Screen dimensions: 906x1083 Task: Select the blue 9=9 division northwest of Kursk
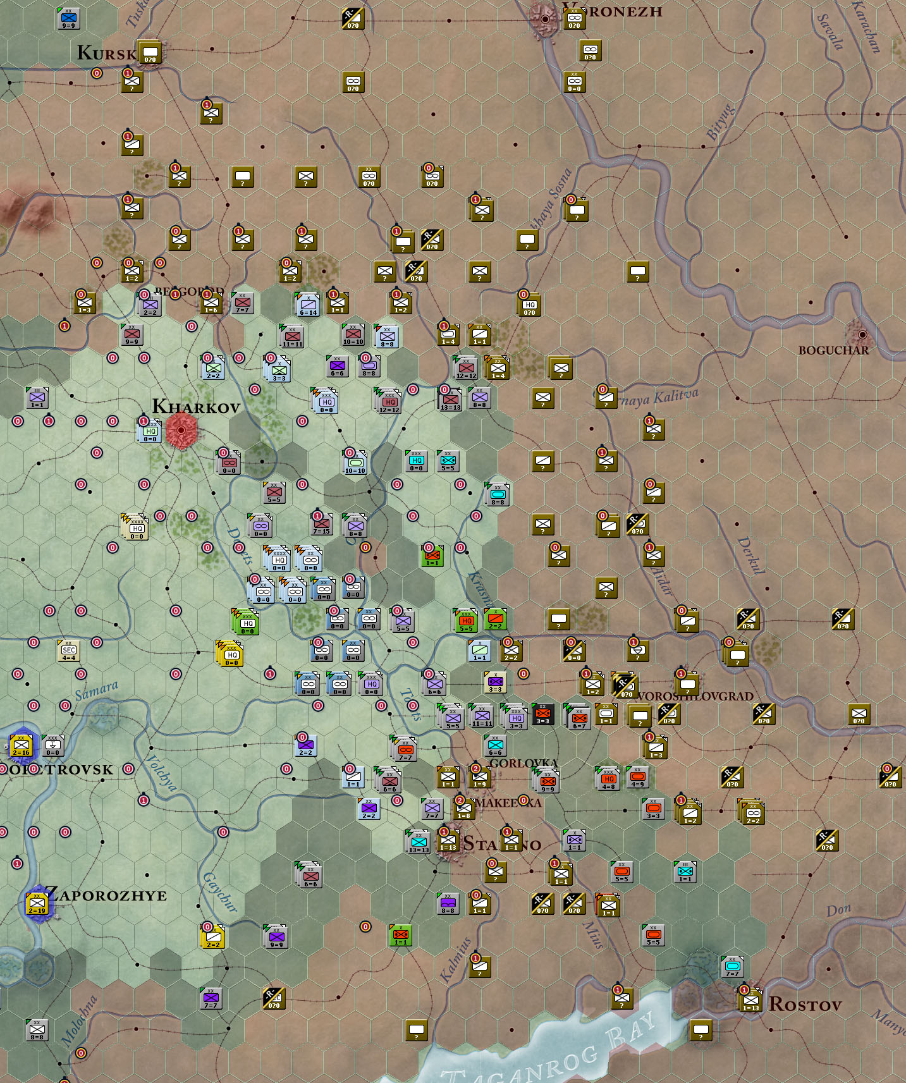(68, 19)
